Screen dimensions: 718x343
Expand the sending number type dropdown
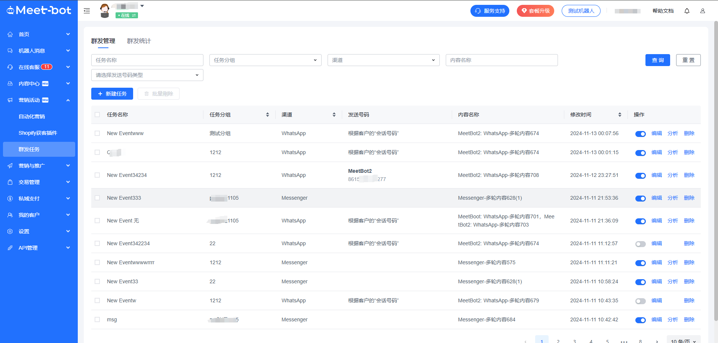coord(147,75)
